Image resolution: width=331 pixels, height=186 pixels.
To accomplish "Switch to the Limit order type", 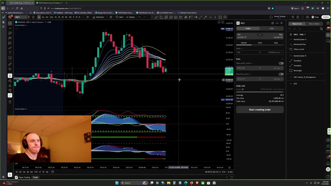I will point(260,43).
